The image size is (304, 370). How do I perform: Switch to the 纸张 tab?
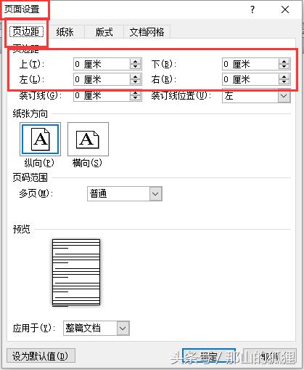pyautogui.click(x=65, y=32)
